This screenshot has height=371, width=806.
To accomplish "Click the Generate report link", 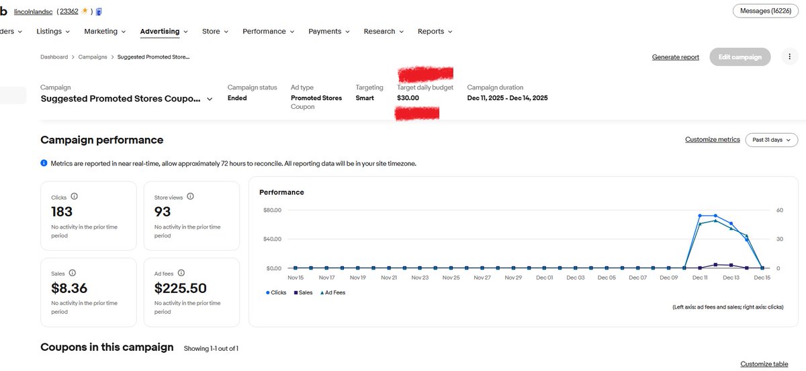I will pos(675,57).
